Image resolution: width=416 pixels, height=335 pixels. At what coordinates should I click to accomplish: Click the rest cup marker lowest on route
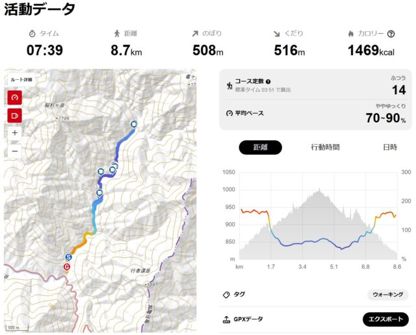coord(99,193)
